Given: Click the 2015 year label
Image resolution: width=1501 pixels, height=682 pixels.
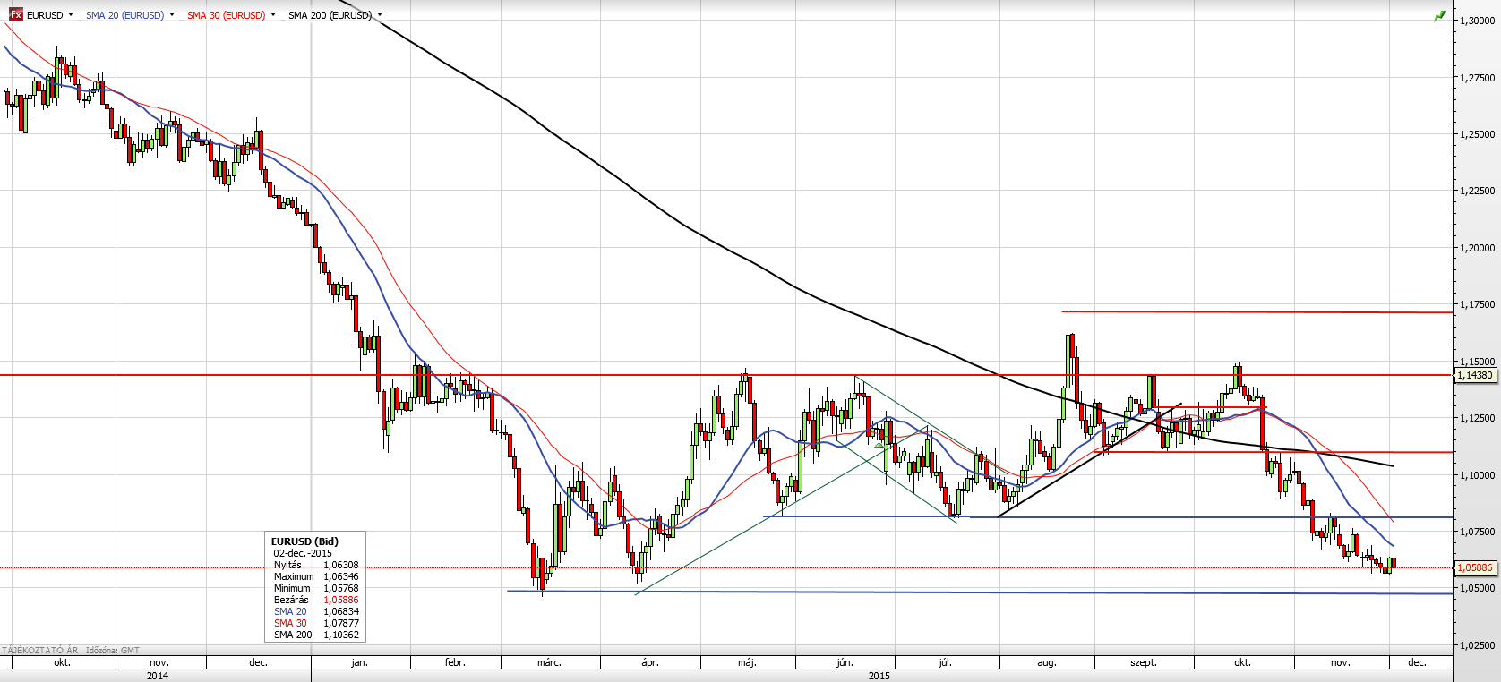Looking at the screenshot, I should click(879, 676).
